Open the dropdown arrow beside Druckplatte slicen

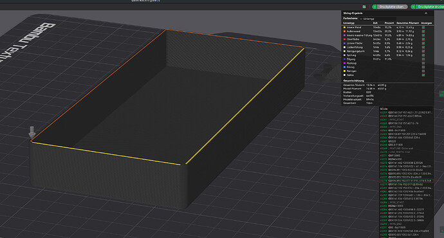(x=375, y=6)
